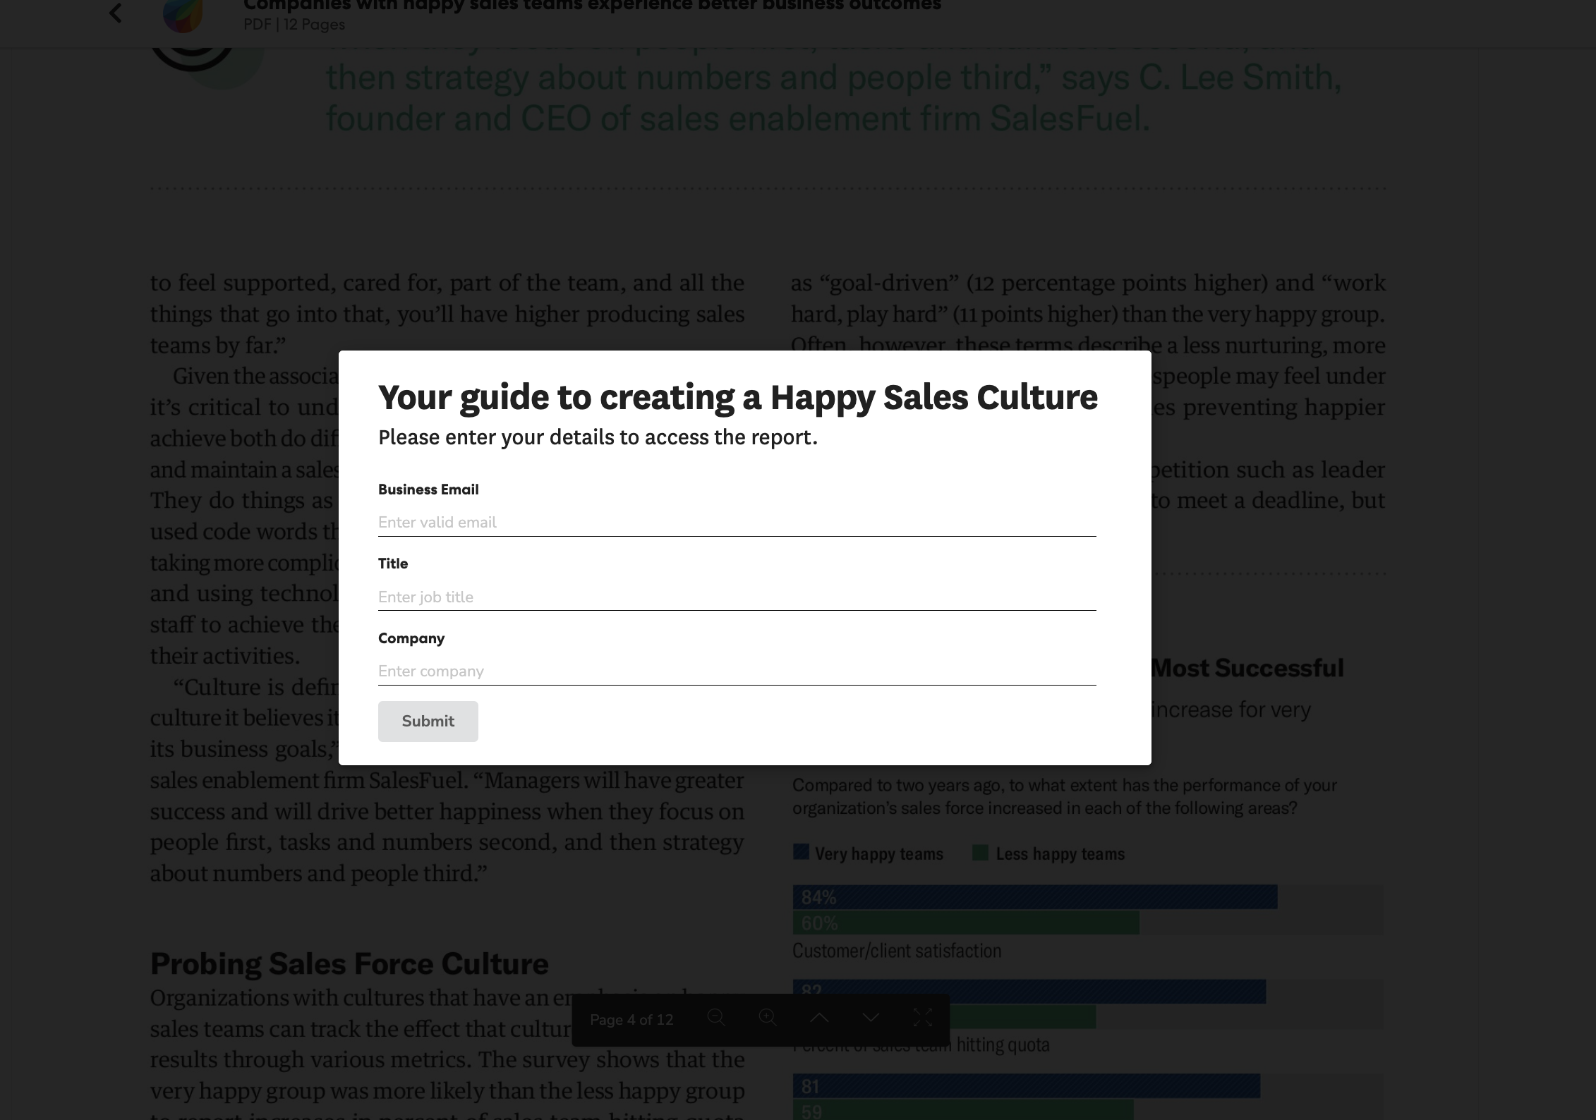The image size is (1596, 1120).
Task: Zoom out with the minus magnifier icon
Action: 716,1018
